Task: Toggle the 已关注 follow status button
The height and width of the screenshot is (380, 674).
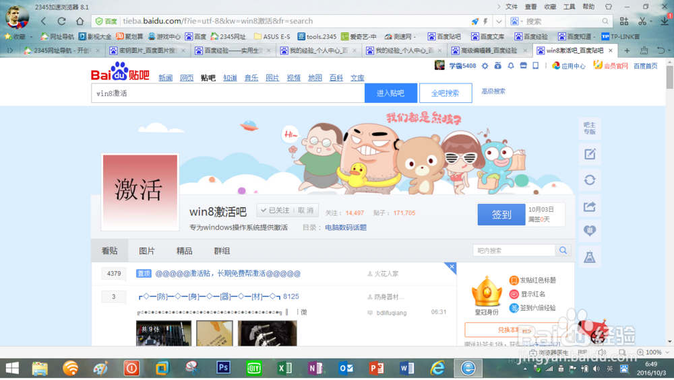Action: pos(275,210)
